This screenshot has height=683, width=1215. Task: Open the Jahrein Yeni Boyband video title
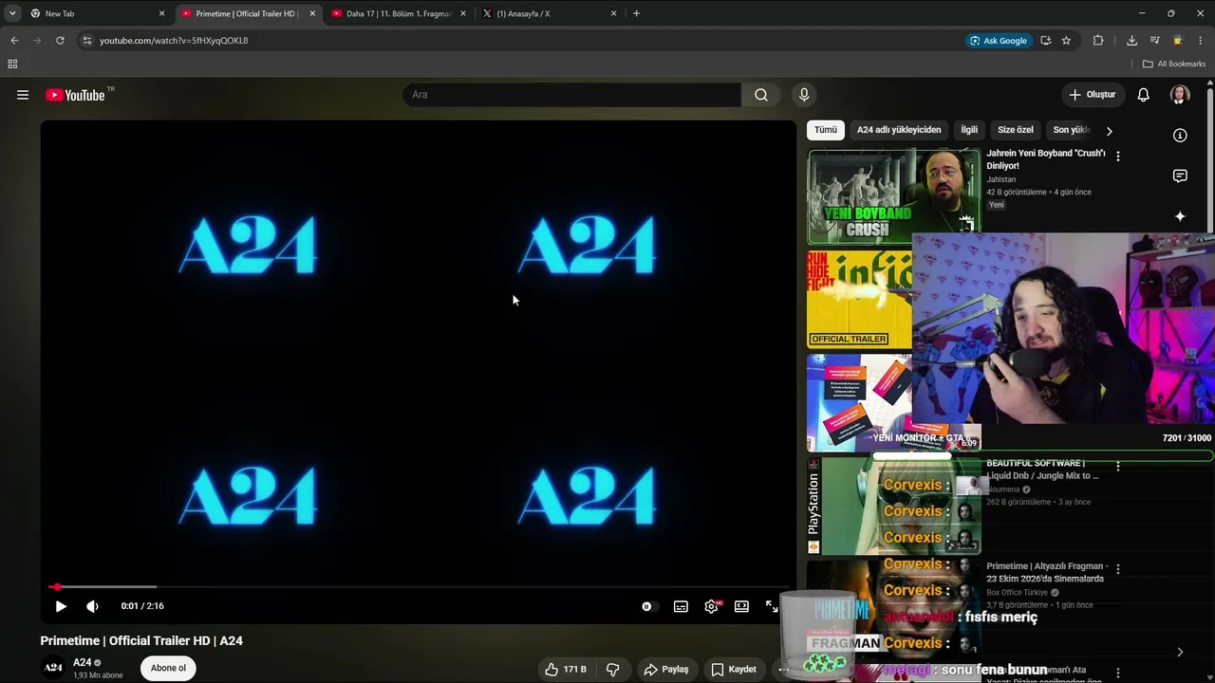coord(1046,159)
